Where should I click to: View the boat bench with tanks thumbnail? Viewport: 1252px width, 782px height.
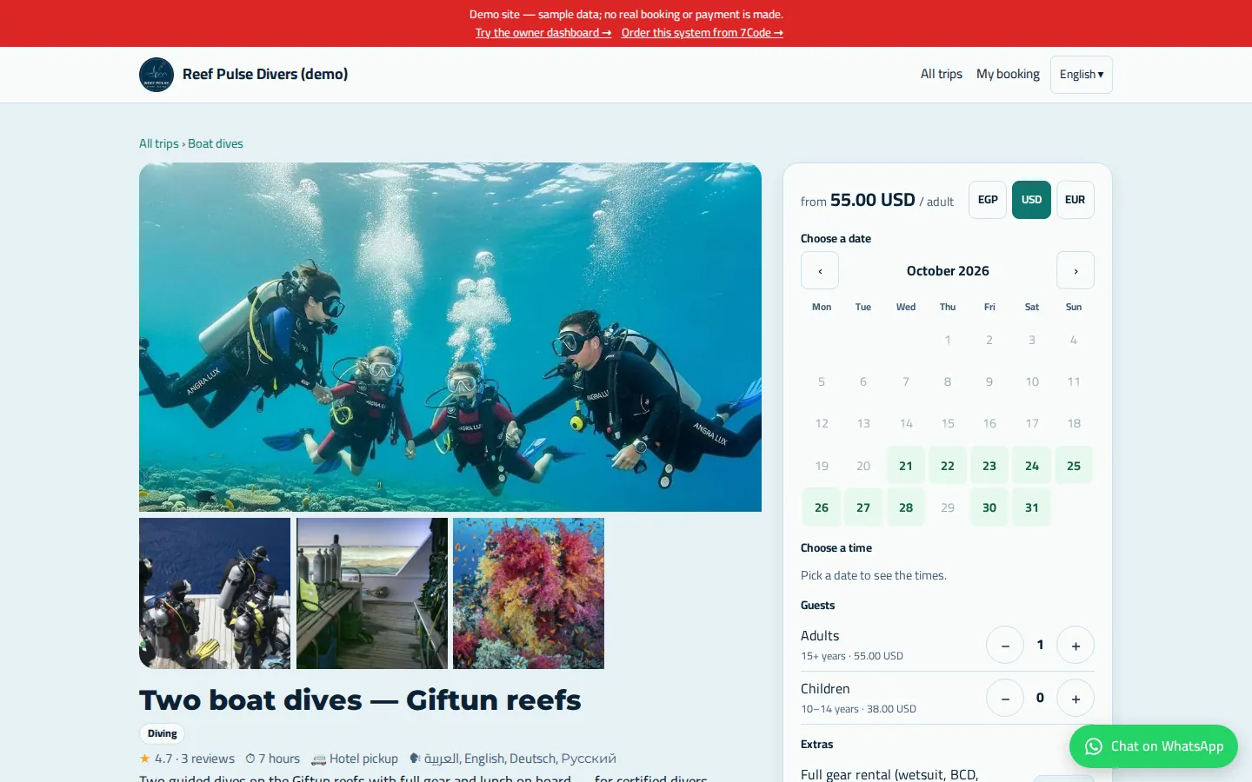pos(372,593)
